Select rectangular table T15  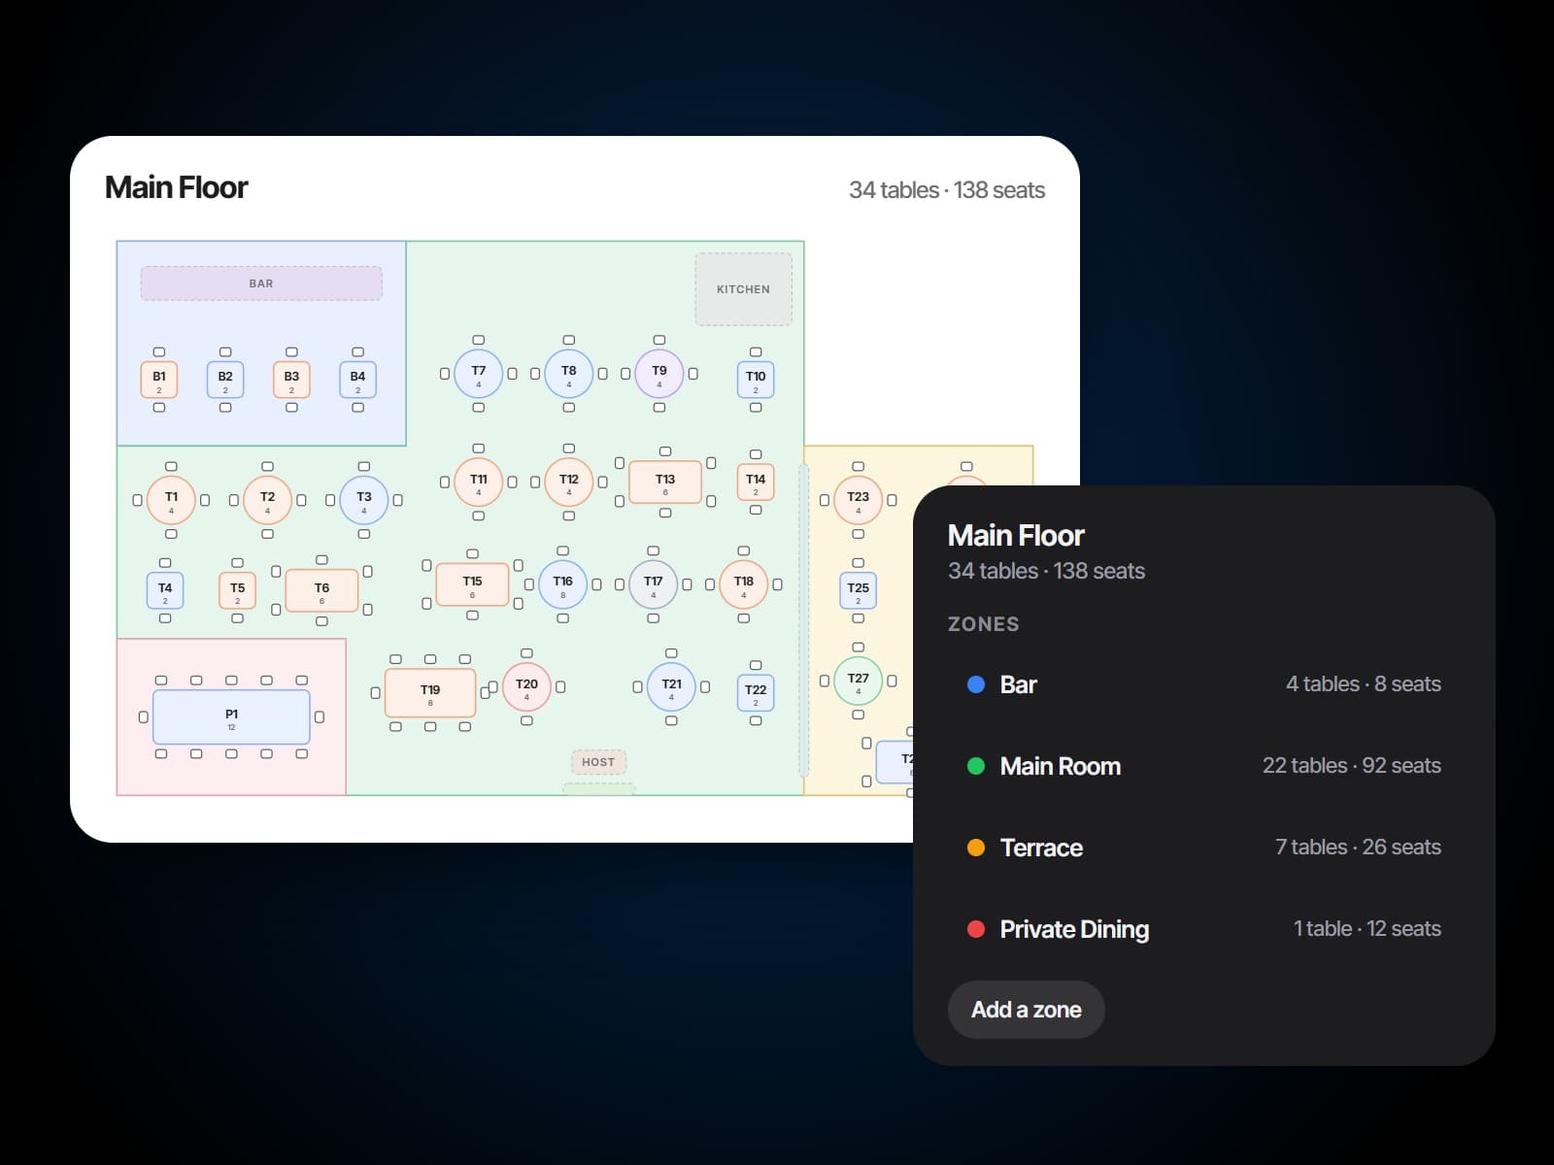click(x=472, y=584)
